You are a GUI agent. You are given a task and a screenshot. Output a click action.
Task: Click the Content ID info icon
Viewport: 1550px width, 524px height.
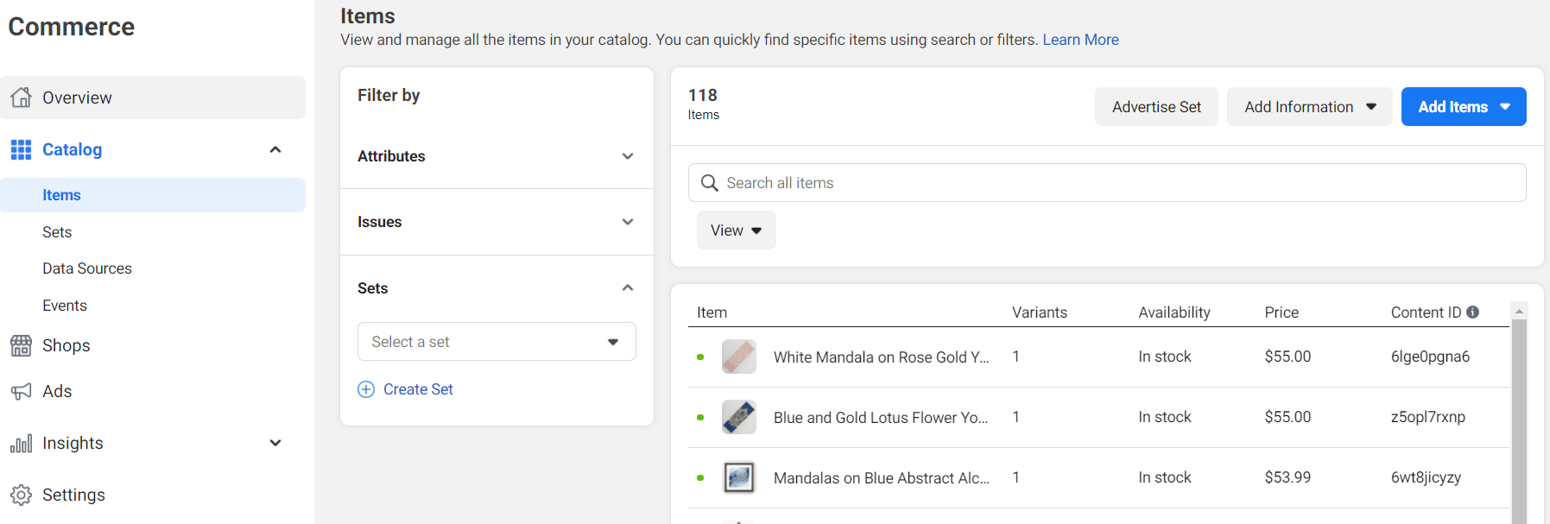tap(1473, 312)
